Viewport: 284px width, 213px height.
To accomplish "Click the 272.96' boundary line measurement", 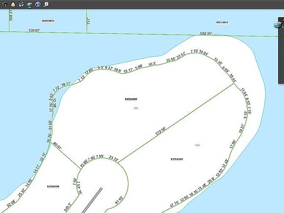I will [x=160, y=131].
